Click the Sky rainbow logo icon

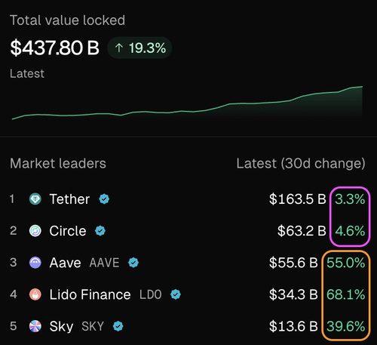tap(35, 326)
